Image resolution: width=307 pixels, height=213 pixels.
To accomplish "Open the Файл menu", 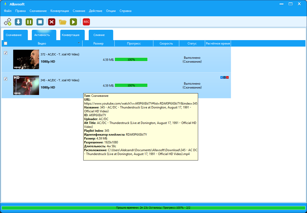I will tap(8, 11).
